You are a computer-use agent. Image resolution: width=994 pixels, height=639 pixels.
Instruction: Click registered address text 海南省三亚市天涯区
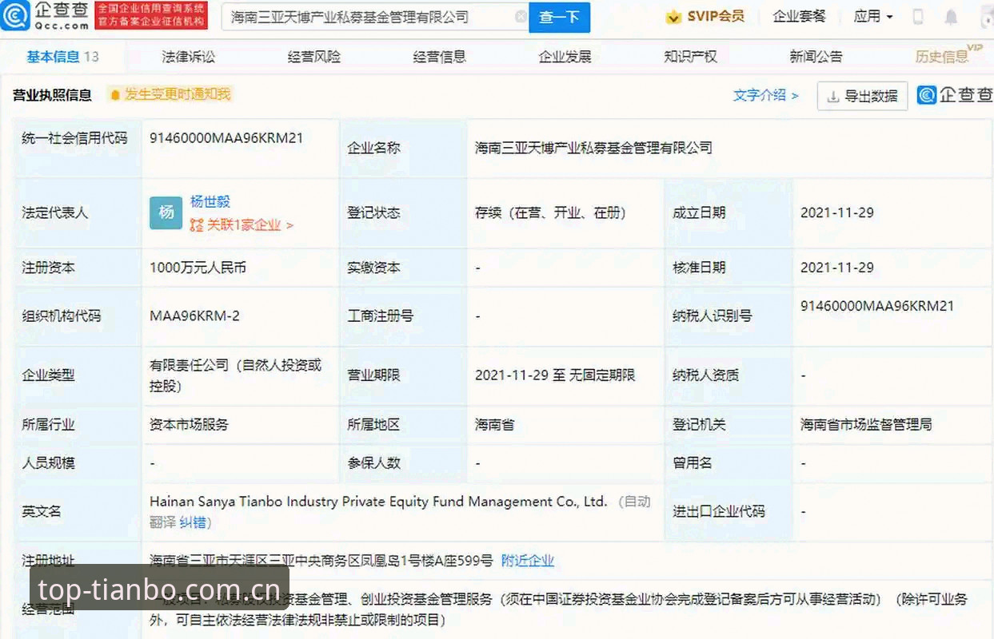pyautogui.click(x=321, y=561)
